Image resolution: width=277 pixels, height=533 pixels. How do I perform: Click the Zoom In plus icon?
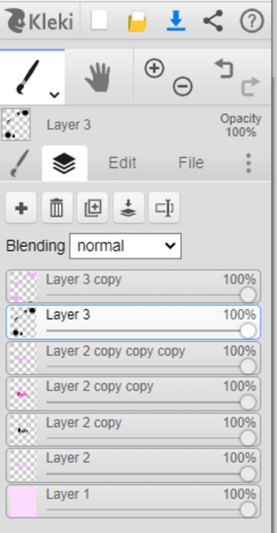pos(154,68)
